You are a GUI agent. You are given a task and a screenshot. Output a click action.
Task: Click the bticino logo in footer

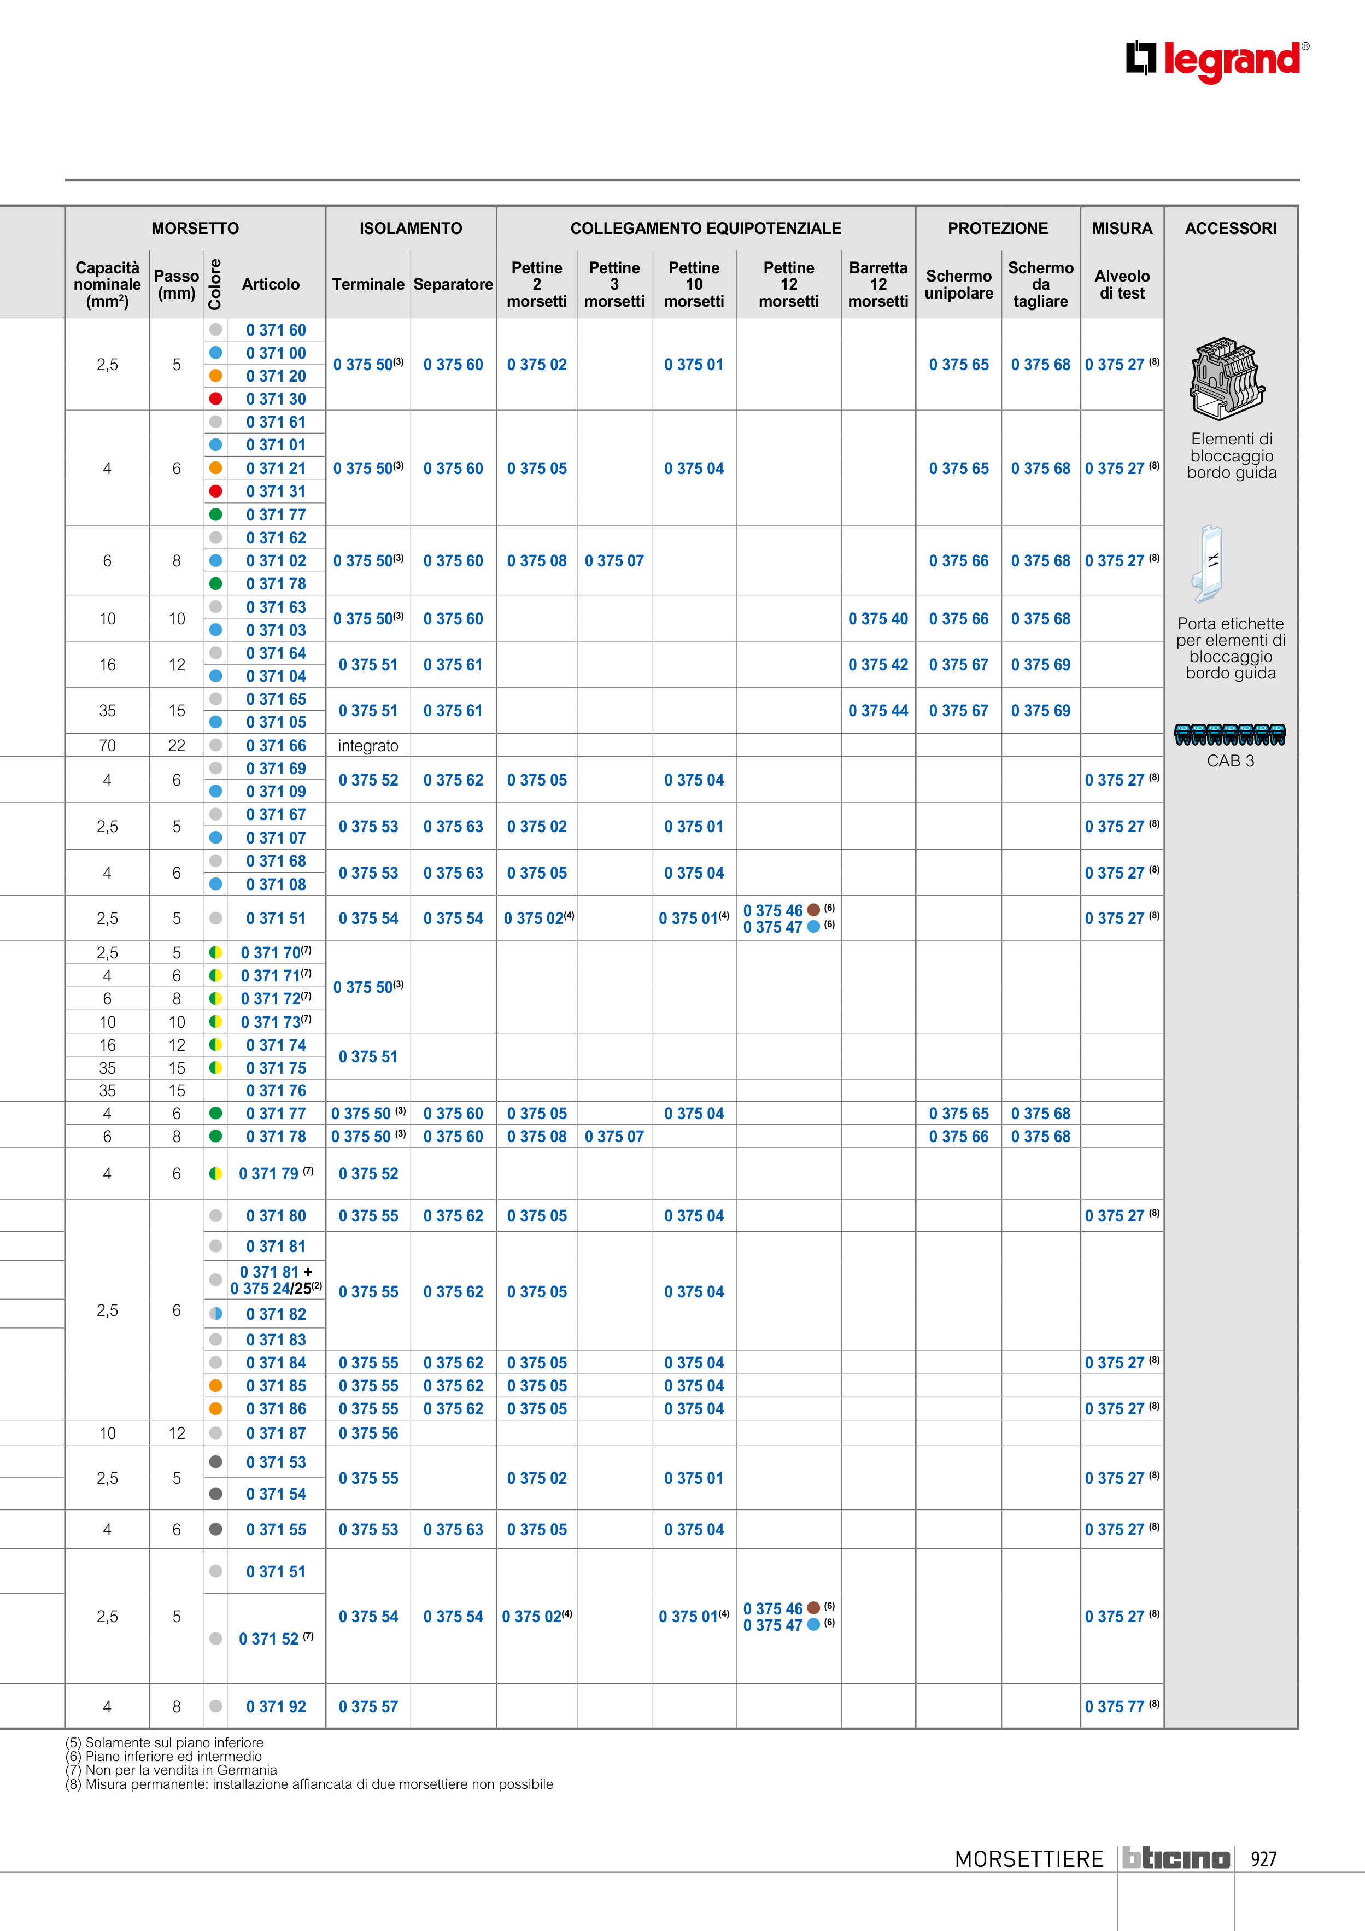[x=1176, y=1858]
